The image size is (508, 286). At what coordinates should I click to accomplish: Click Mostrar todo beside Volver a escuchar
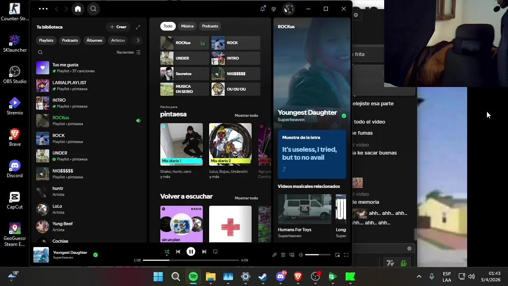(246, 198)
